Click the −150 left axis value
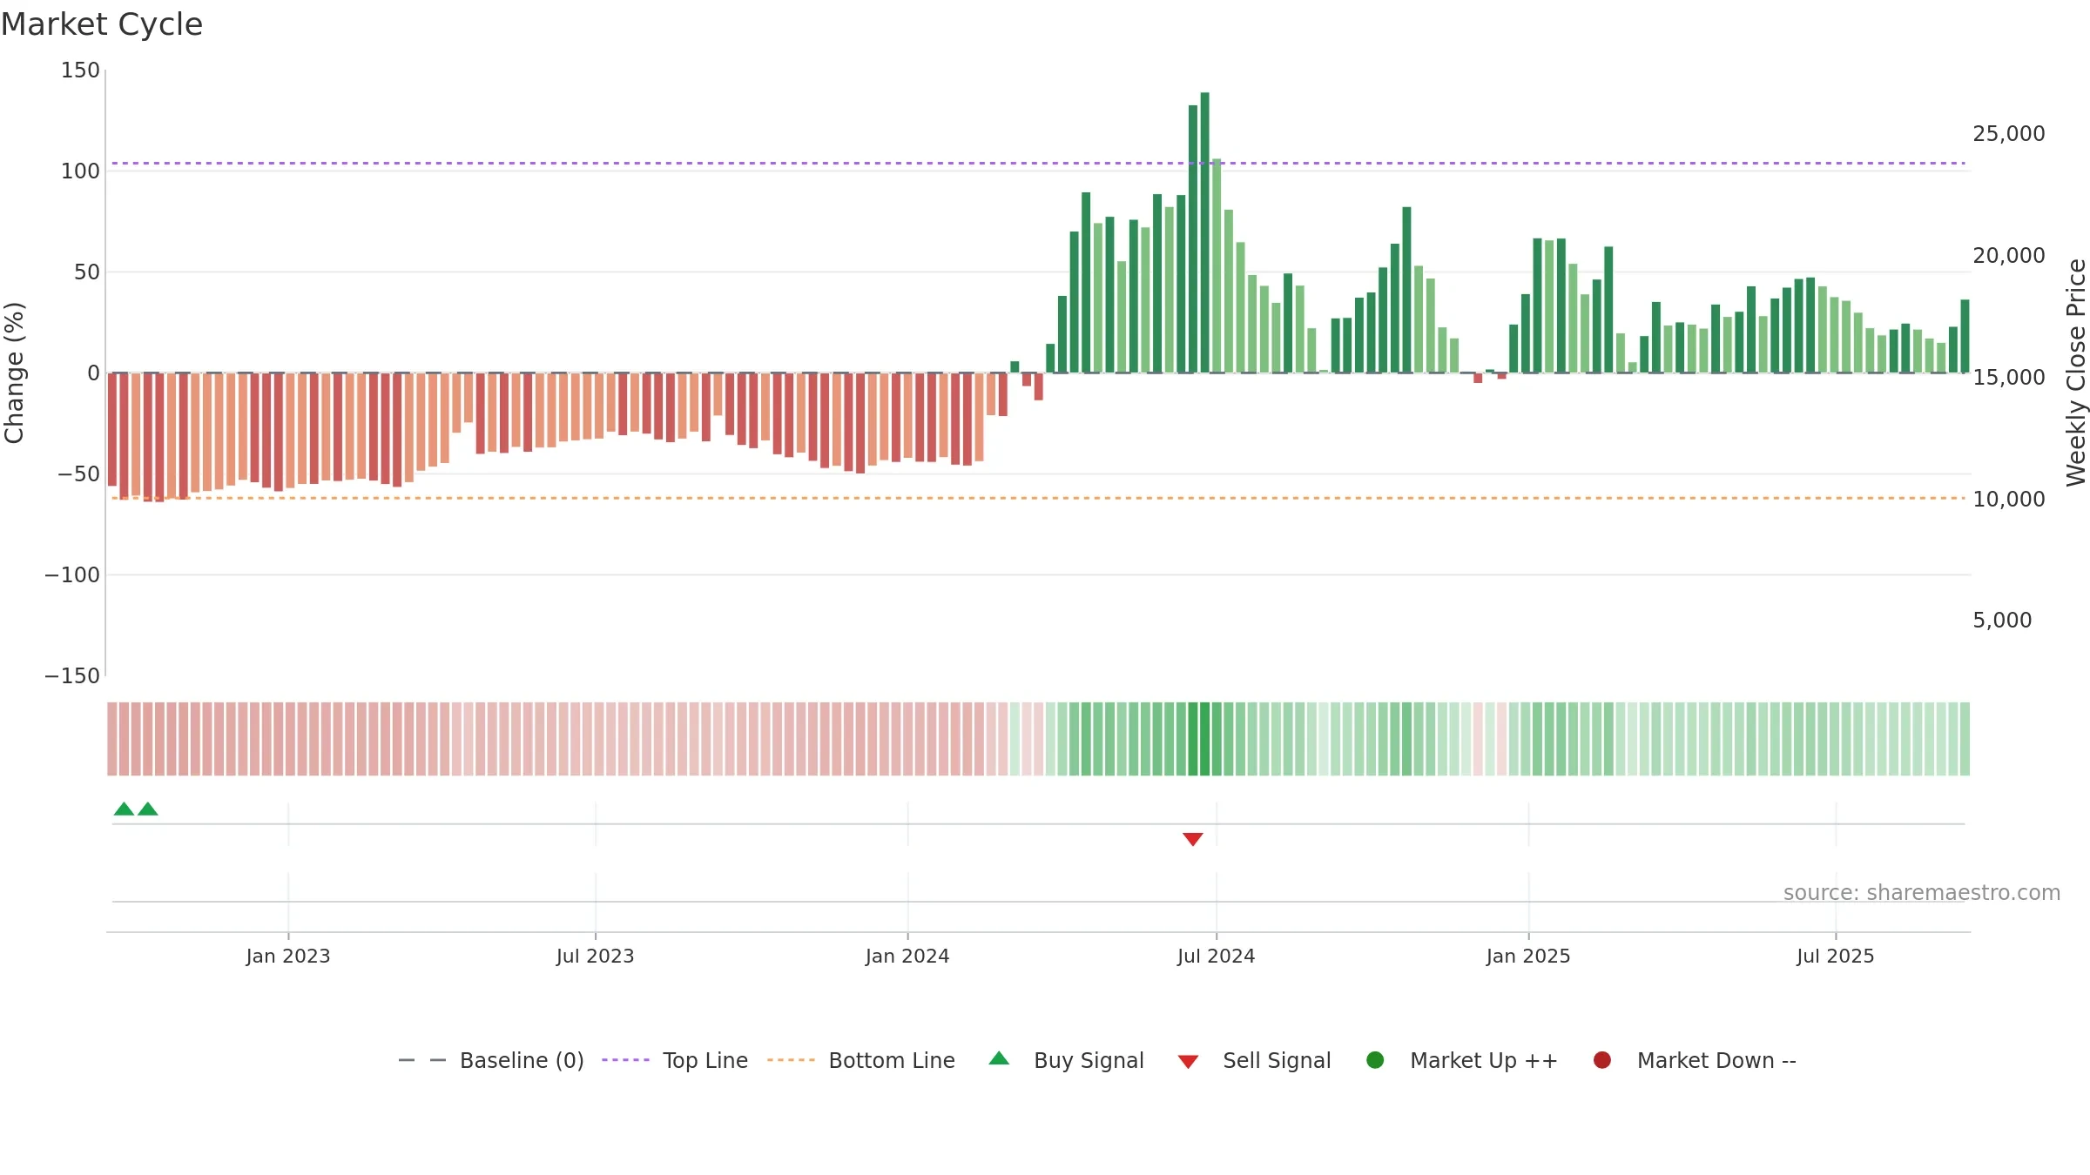The image size is (2090, 1175). click(x=72, y=675)
